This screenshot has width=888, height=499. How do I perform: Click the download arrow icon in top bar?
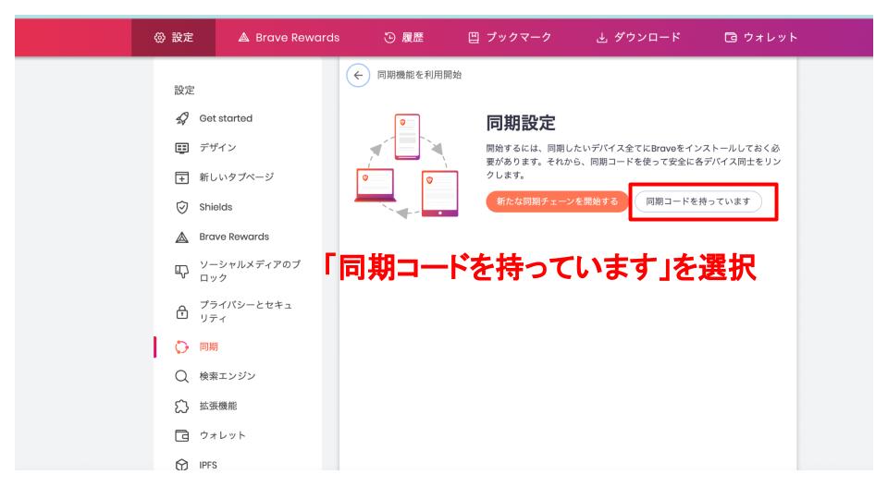pos(602,37)
